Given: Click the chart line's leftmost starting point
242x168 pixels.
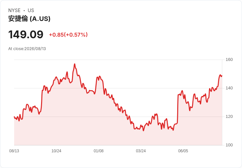Looking at the screenshot, I should coord(14,117).
